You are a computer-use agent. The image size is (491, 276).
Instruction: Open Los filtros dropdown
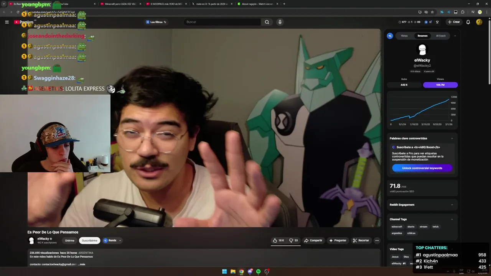point(156,22)
